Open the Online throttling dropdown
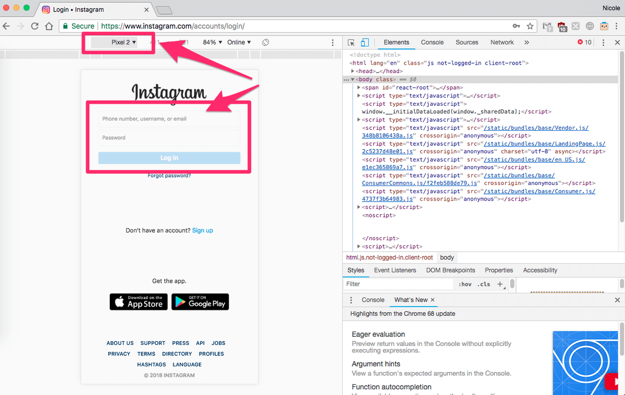The height and width of the screenshot is (395, 625). [x=239, y=42]
